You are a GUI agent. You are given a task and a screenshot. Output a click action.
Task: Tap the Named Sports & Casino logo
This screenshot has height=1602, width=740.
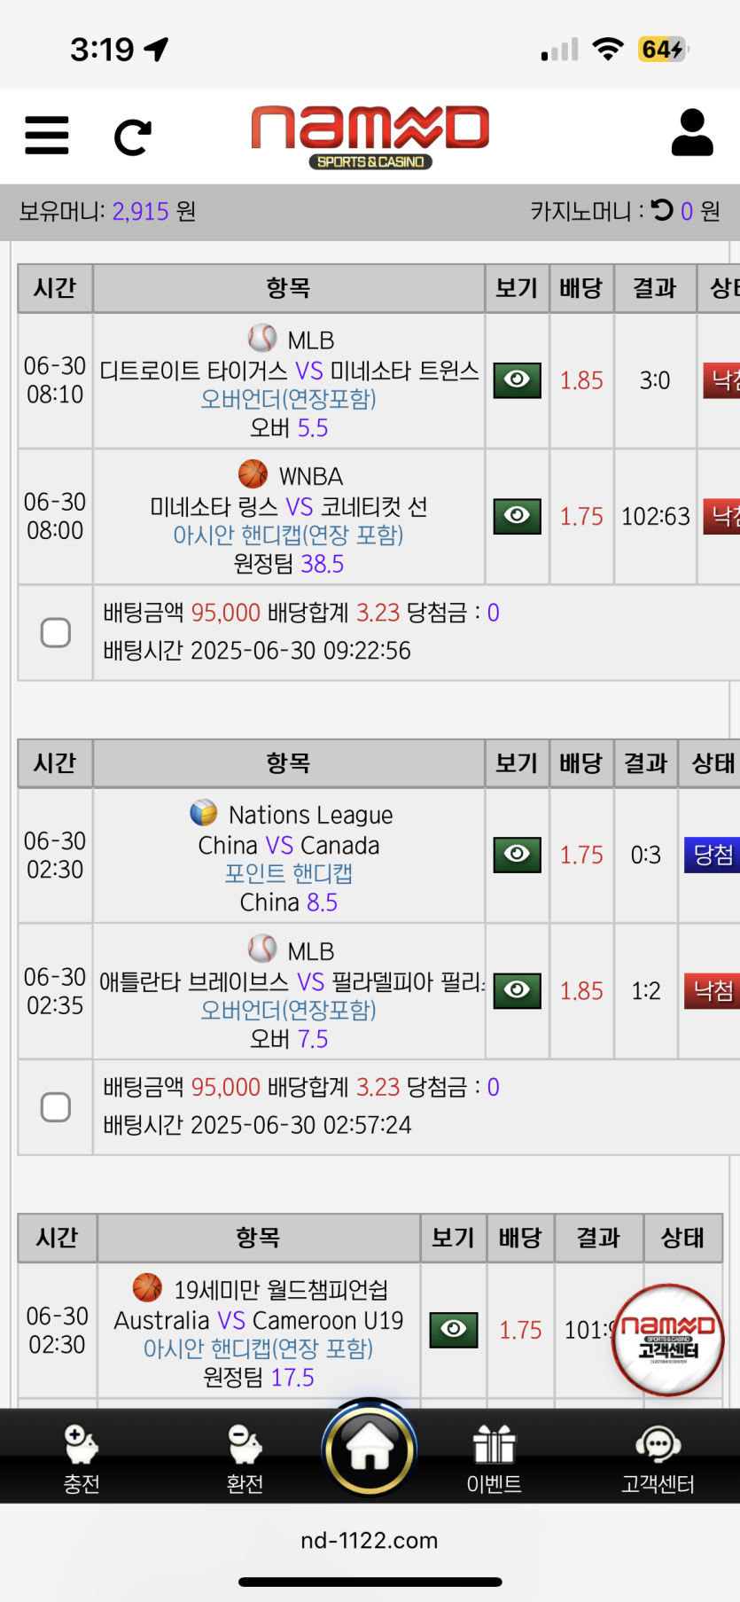point(370,136)
